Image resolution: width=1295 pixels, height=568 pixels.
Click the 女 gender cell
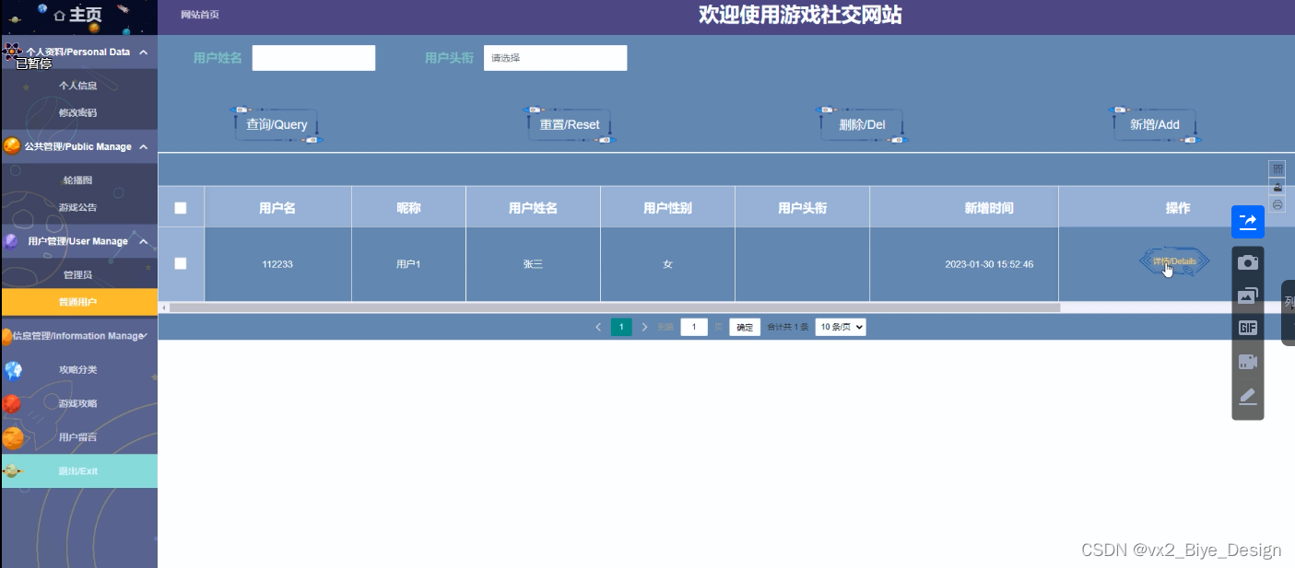point(667,264)
